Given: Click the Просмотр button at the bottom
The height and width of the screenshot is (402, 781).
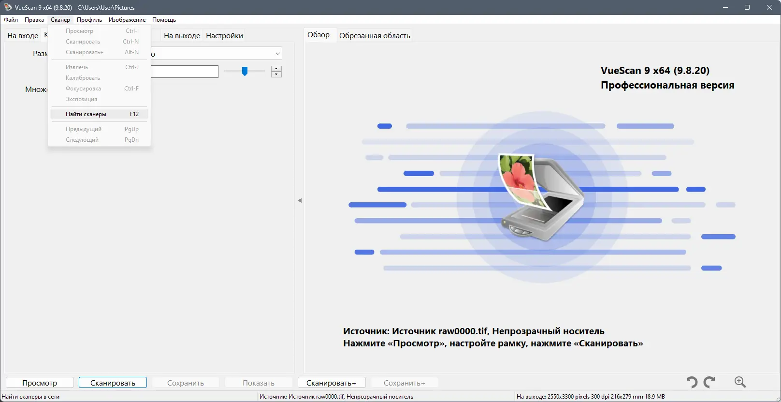Looking at the screenshot, I should [40, 383].
